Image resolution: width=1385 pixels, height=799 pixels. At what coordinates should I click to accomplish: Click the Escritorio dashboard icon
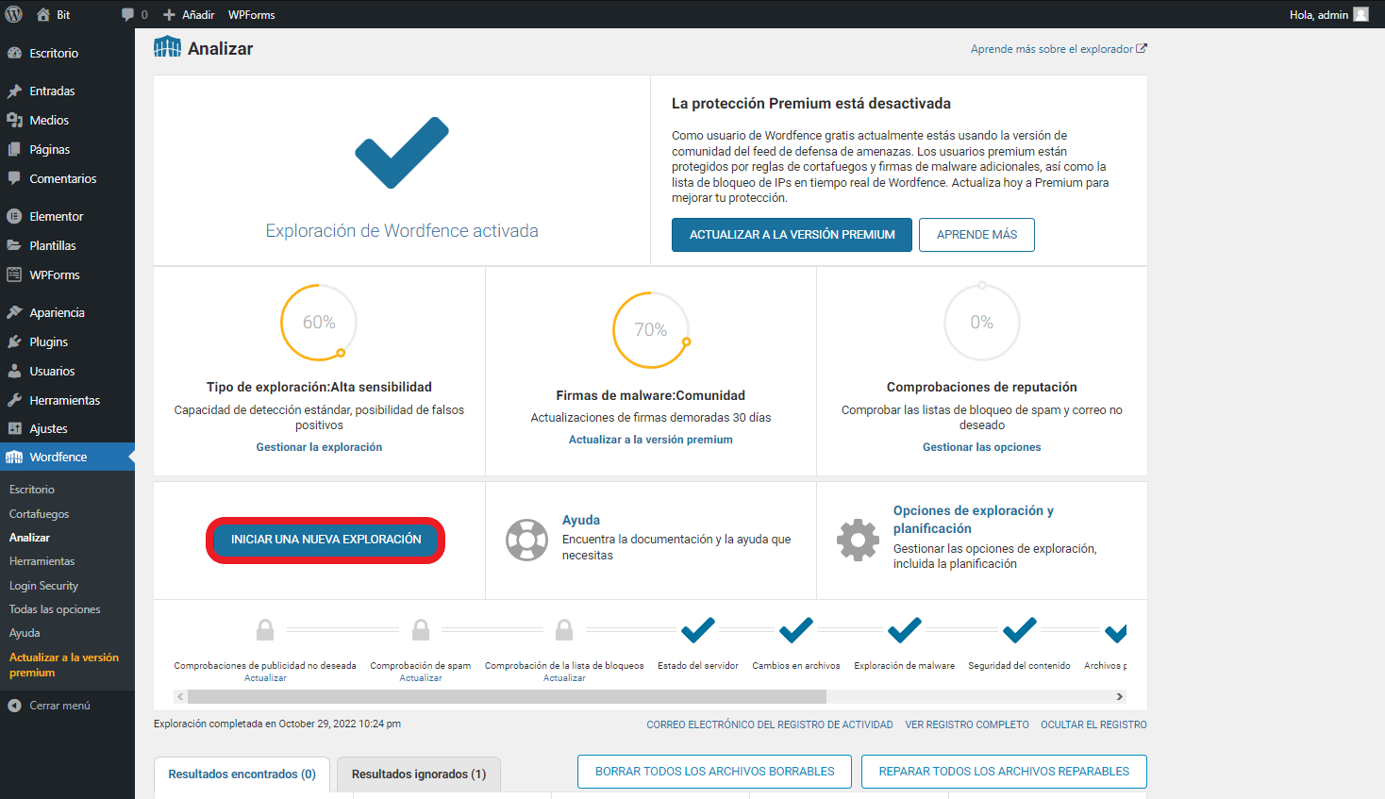[x=14, y=53]
